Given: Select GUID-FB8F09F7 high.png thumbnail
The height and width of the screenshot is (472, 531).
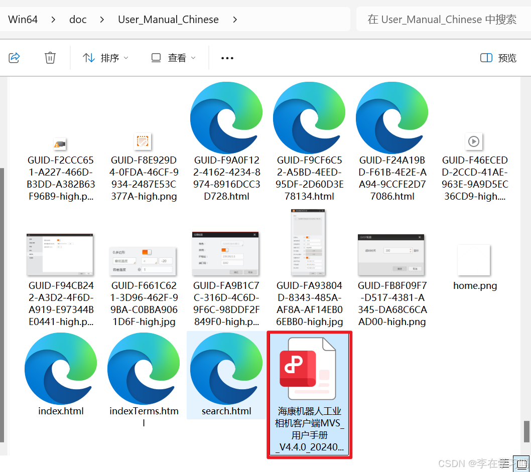Looking at the screenshot, I should click(391, 254).
